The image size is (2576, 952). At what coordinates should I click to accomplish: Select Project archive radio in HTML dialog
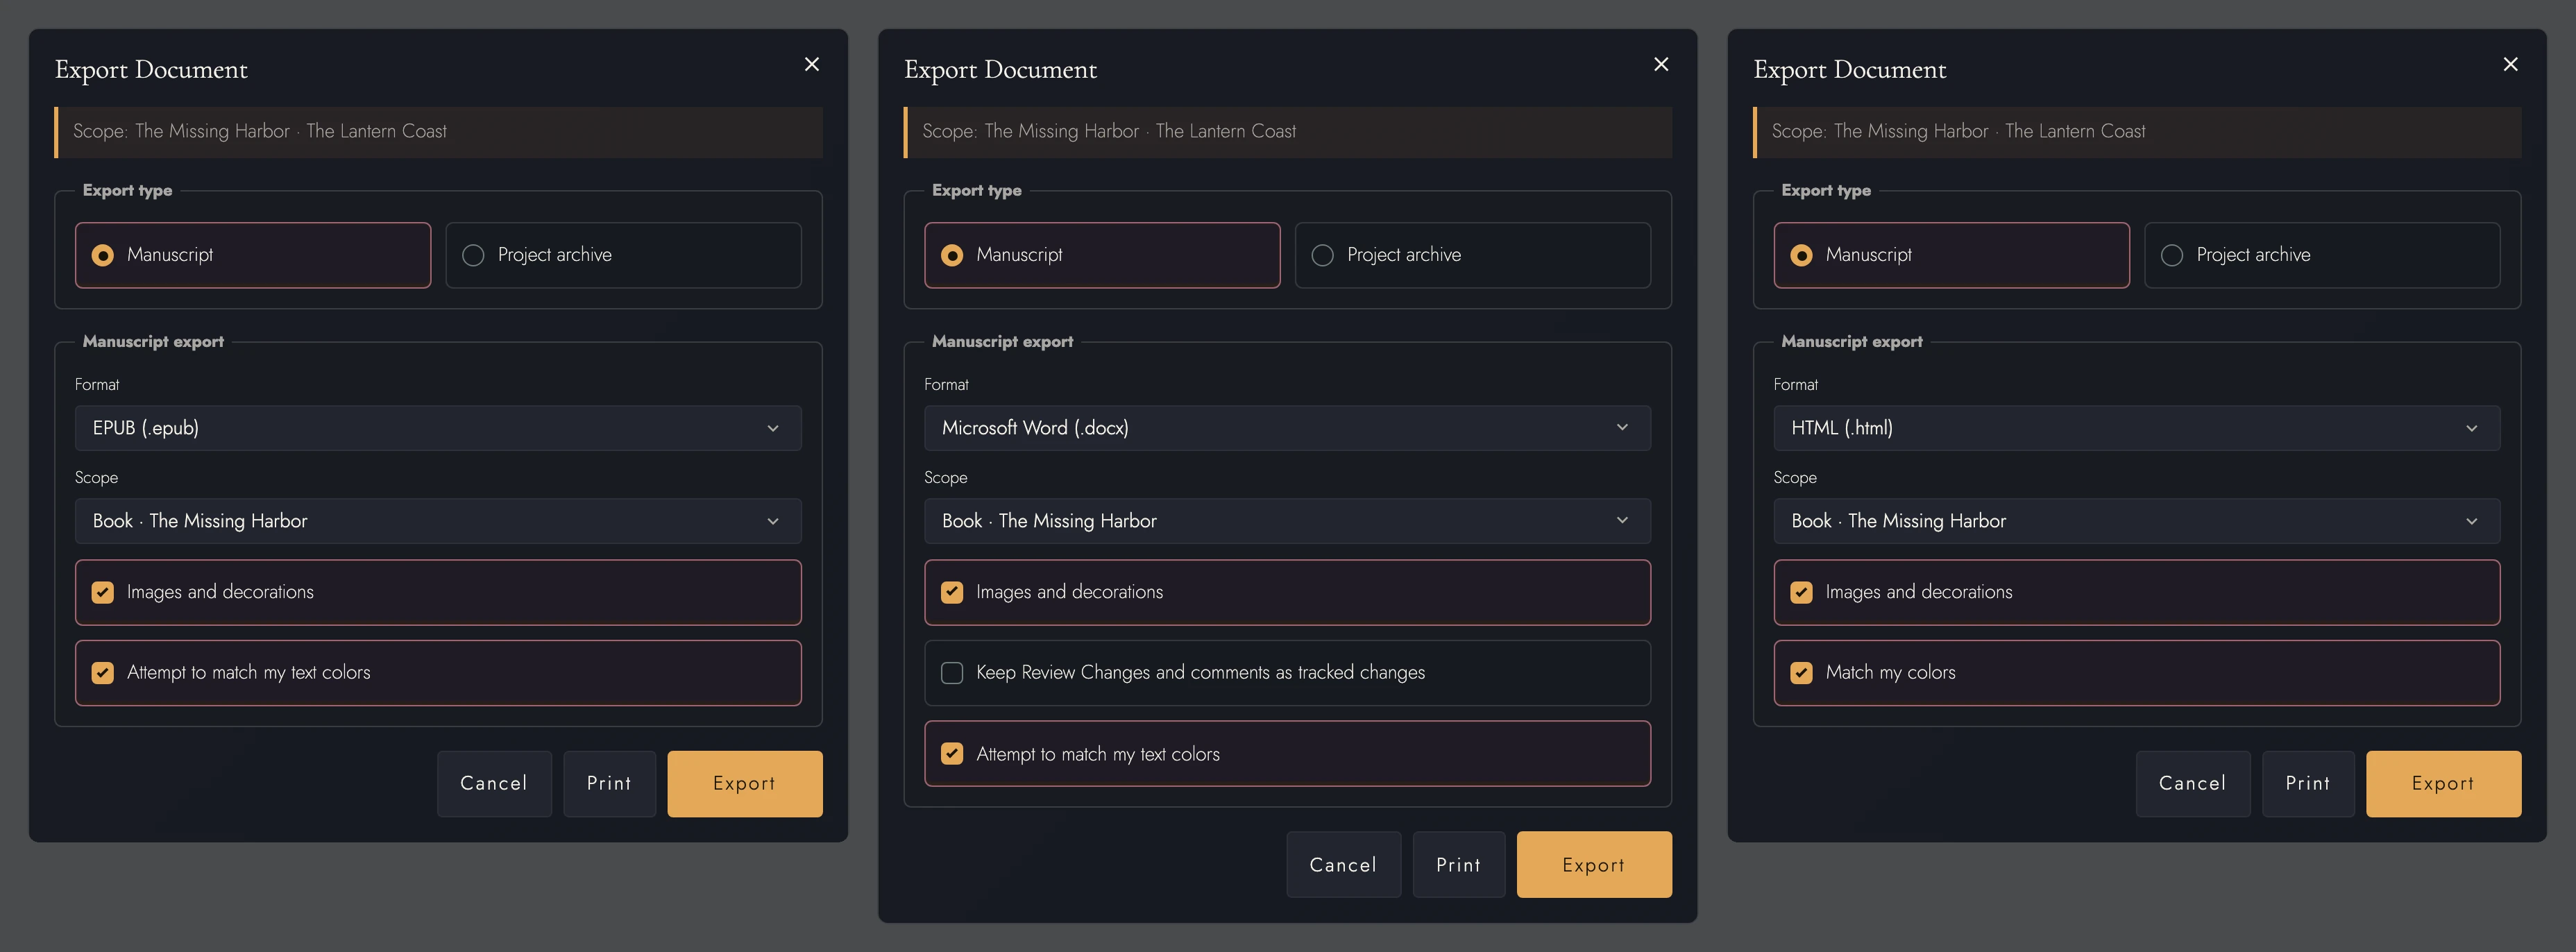click(2172, 255)
